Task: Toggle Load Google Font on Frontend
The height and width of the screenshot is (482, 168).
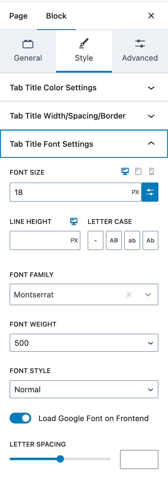Action: (x=20, y=418)
